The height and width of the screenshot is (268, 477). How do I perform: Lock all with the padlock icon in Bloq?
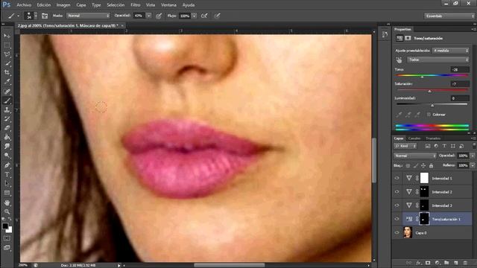(431, 165)
